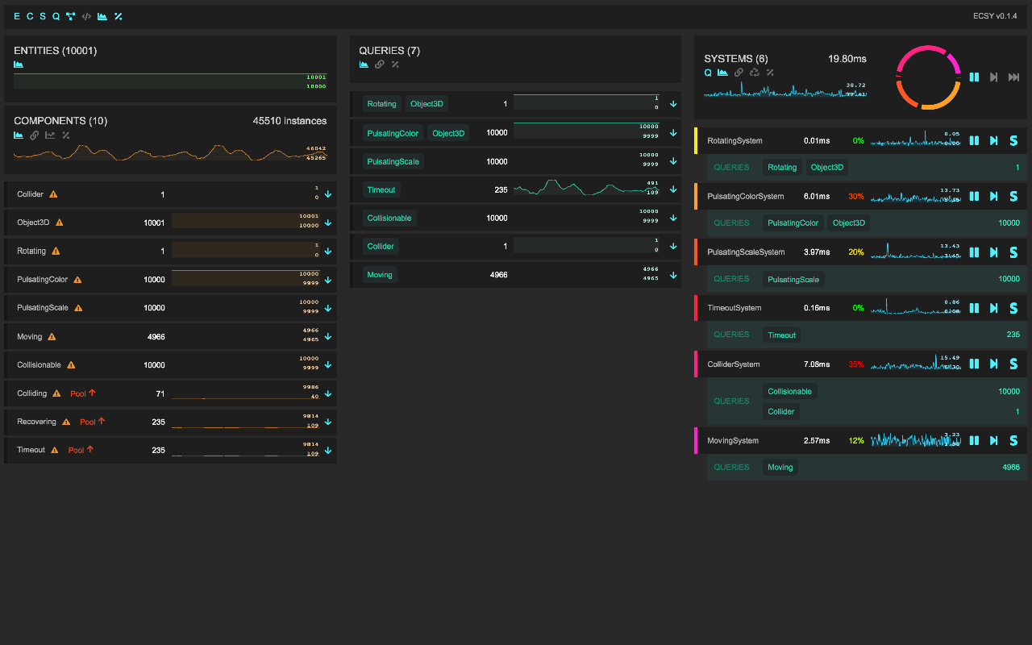Click the chart icon under ENTITIES heading
The image size is (1032, 645).
[x=18, y=63]
